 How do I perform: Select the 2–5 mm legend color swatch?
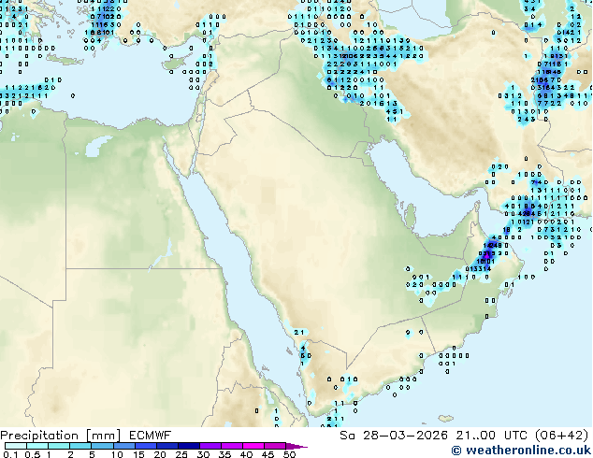(80, 446)
